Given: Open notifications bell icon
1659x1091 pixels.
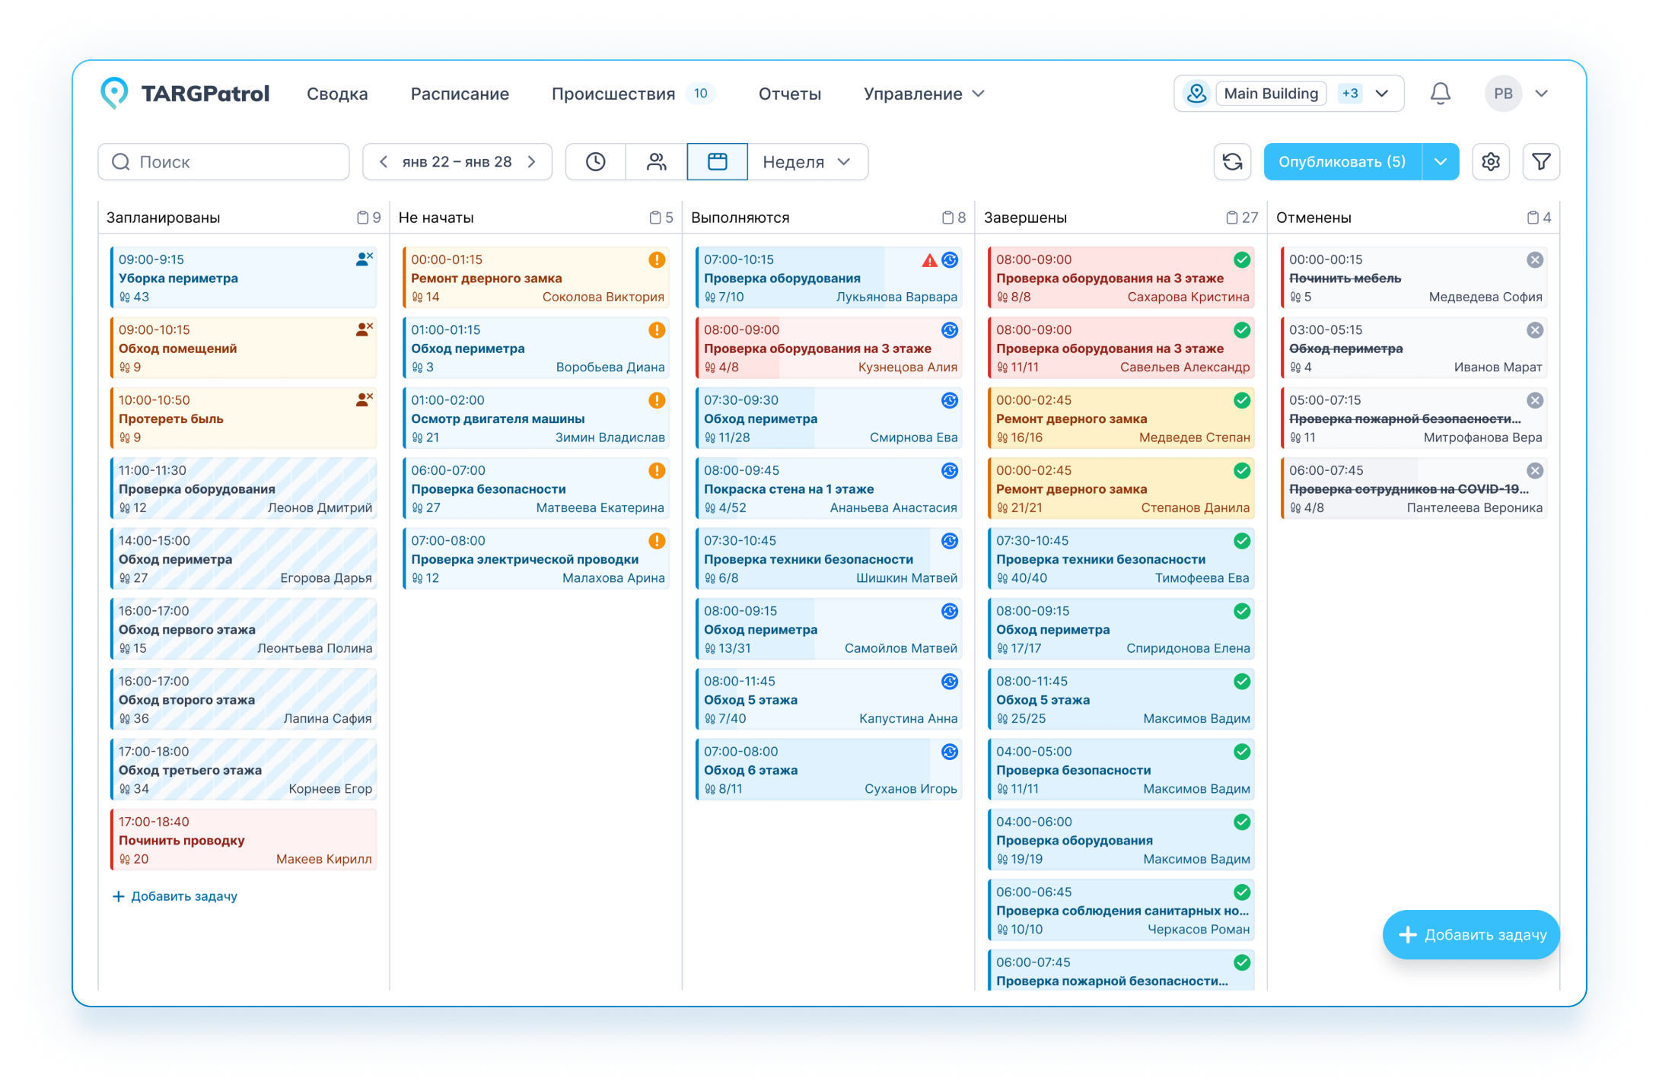Looking at the screenshot, I should pyautogui.click(x=1440, y=94).
